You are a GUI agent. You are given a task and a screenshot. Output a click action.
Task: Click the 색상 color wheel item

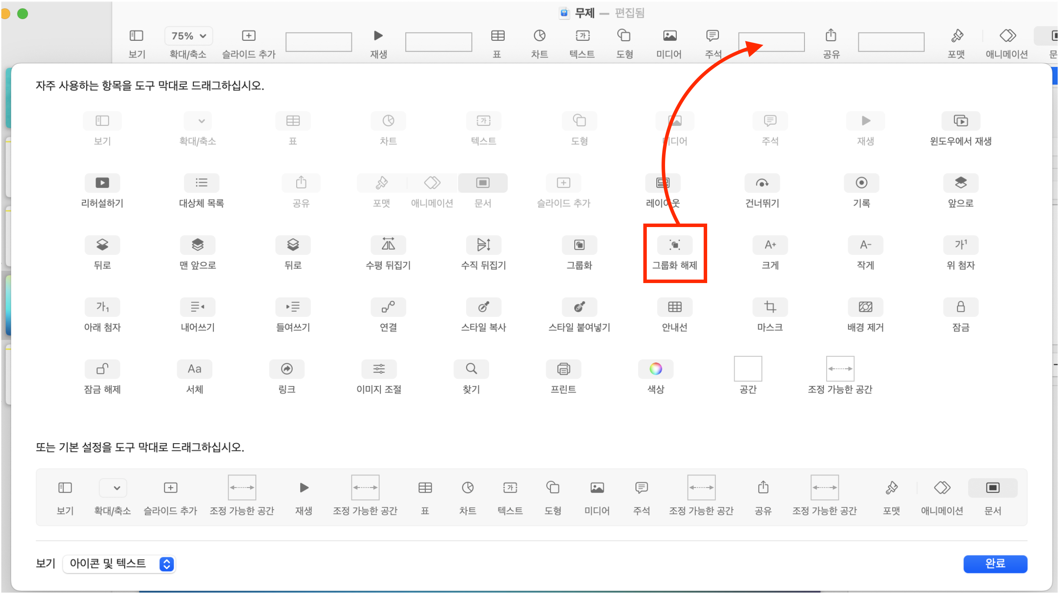655,369
